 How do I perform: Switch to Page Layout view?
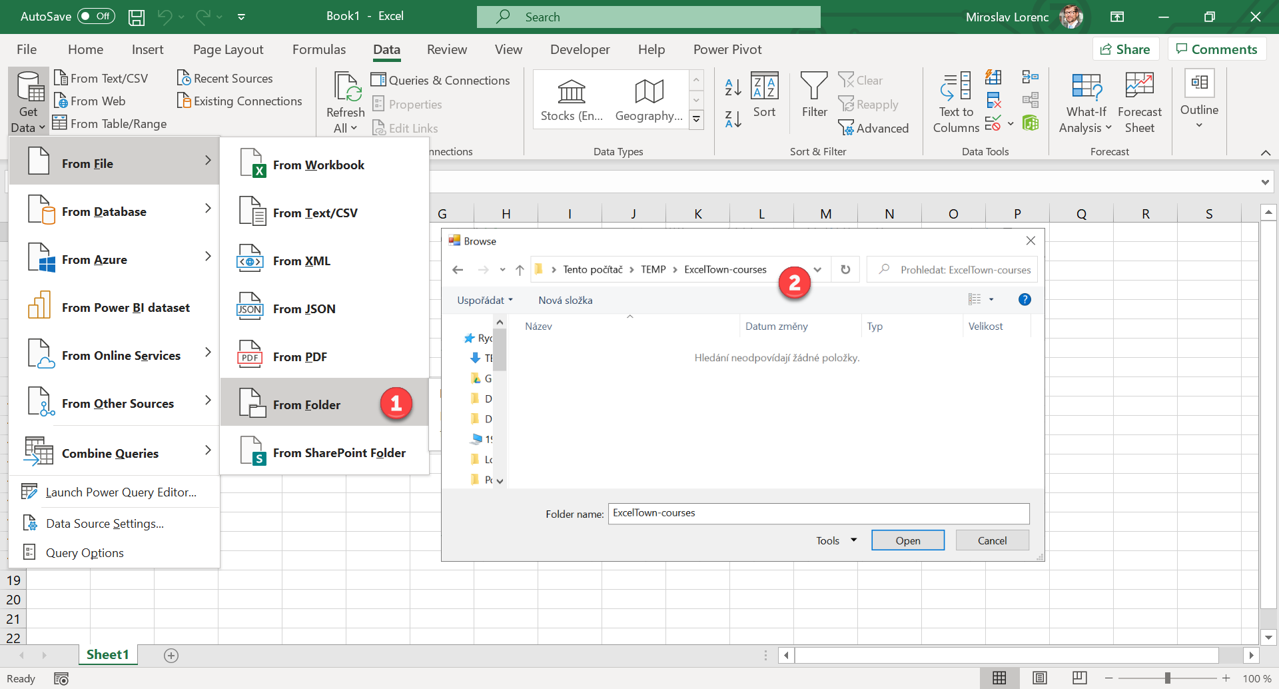(x=1039, y=678)
